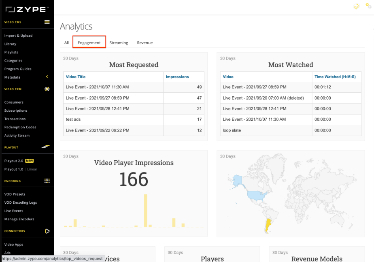Click the impressions value 21

tap(200, 109)
